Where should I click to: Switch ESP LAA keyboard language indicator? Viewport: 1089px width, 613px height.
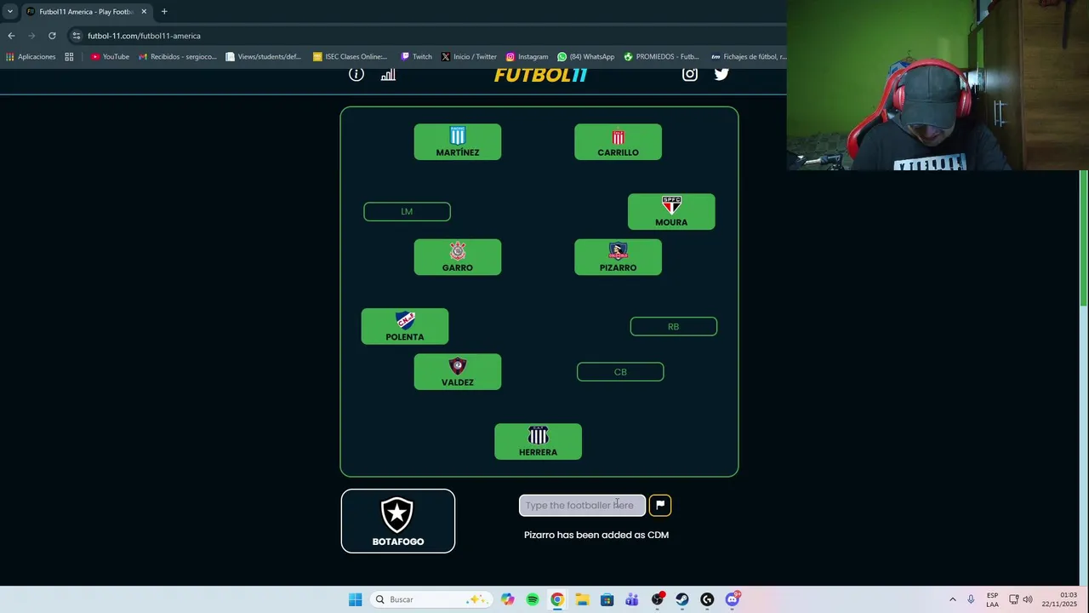pyautogui.click(x=993, y=599)
